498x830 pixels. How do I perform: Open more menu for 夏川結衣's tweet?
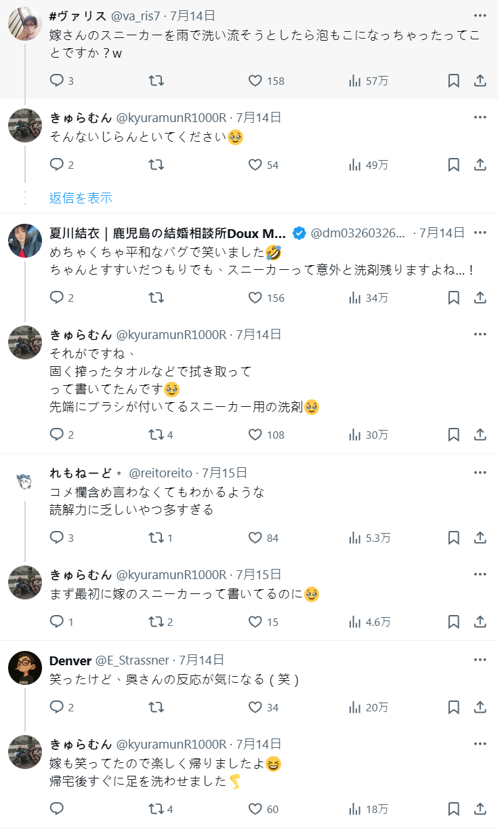pos(480,233)
